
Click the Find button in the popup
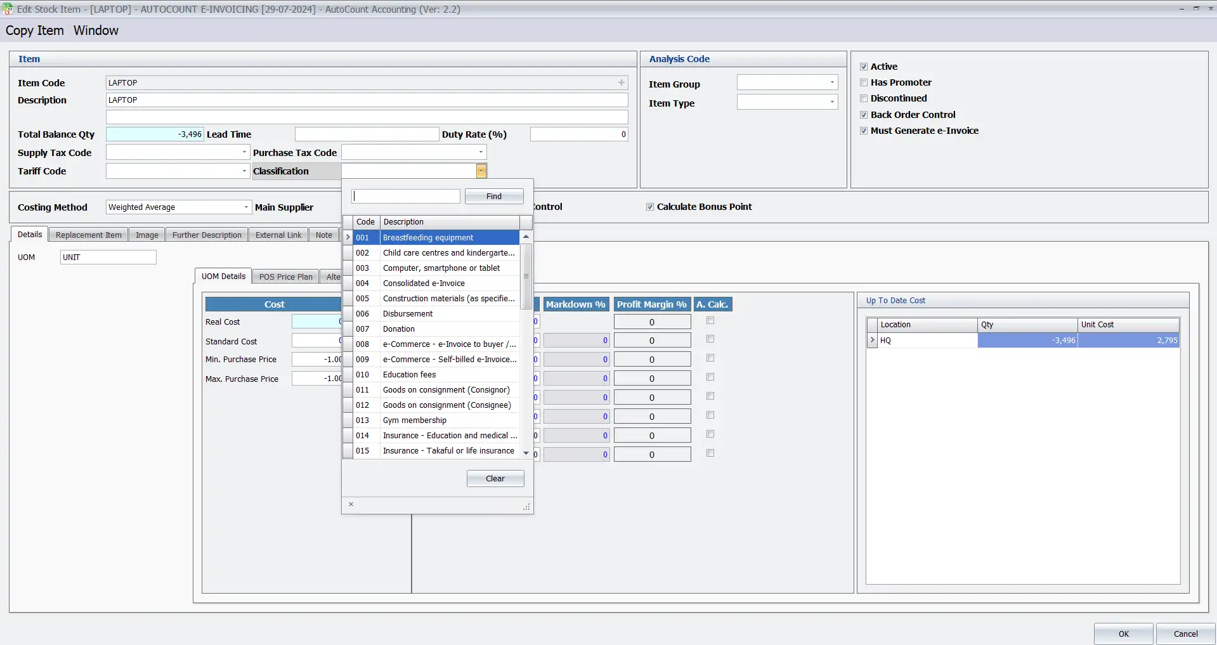(x=494, y=196)
